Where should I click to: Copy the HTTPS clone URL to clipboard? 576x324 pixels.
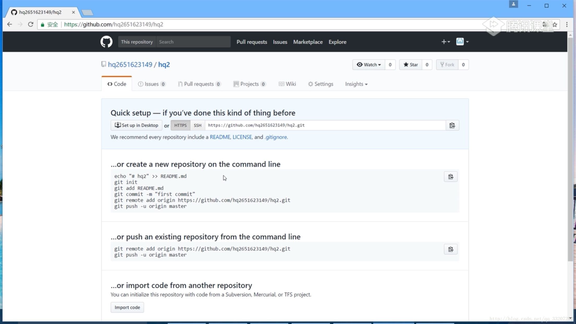pyautogui.click(x=452, y=125)
